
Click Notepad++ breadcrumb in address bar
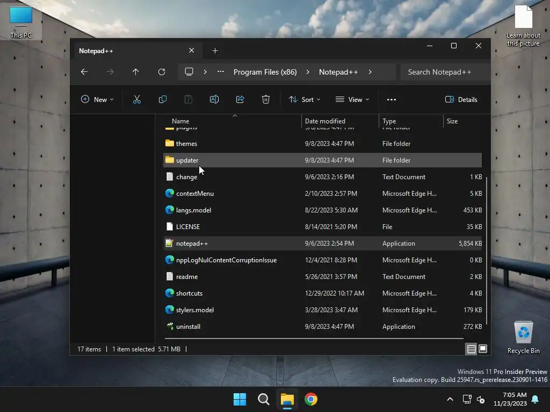pyautogui.click(x=338, y=72)
